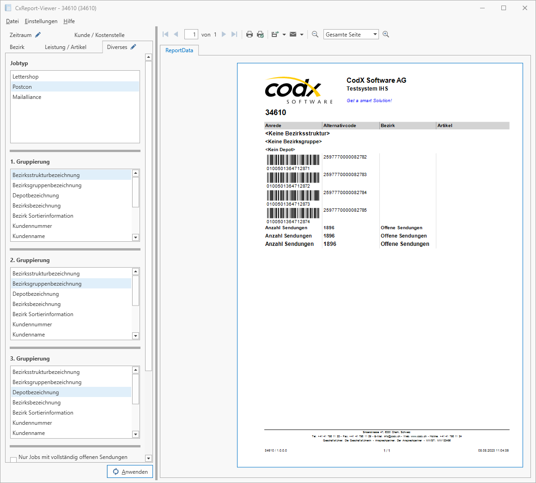
Task: Click pencil icon next to Zeitraum
Action: click(x=38, y=35)
